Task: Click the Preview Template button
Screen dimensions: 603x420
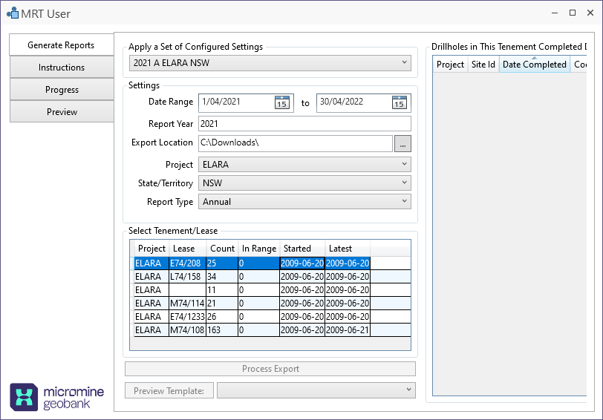Action: pyautogui.click(x=169, y=390)
